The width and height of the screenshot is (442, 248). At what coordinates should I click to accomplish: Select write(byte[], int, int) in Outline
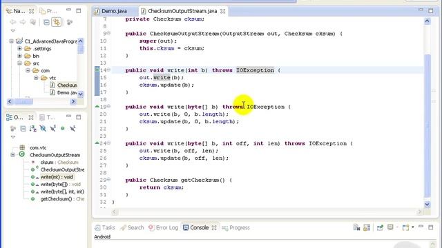click(x=62, y=192)
